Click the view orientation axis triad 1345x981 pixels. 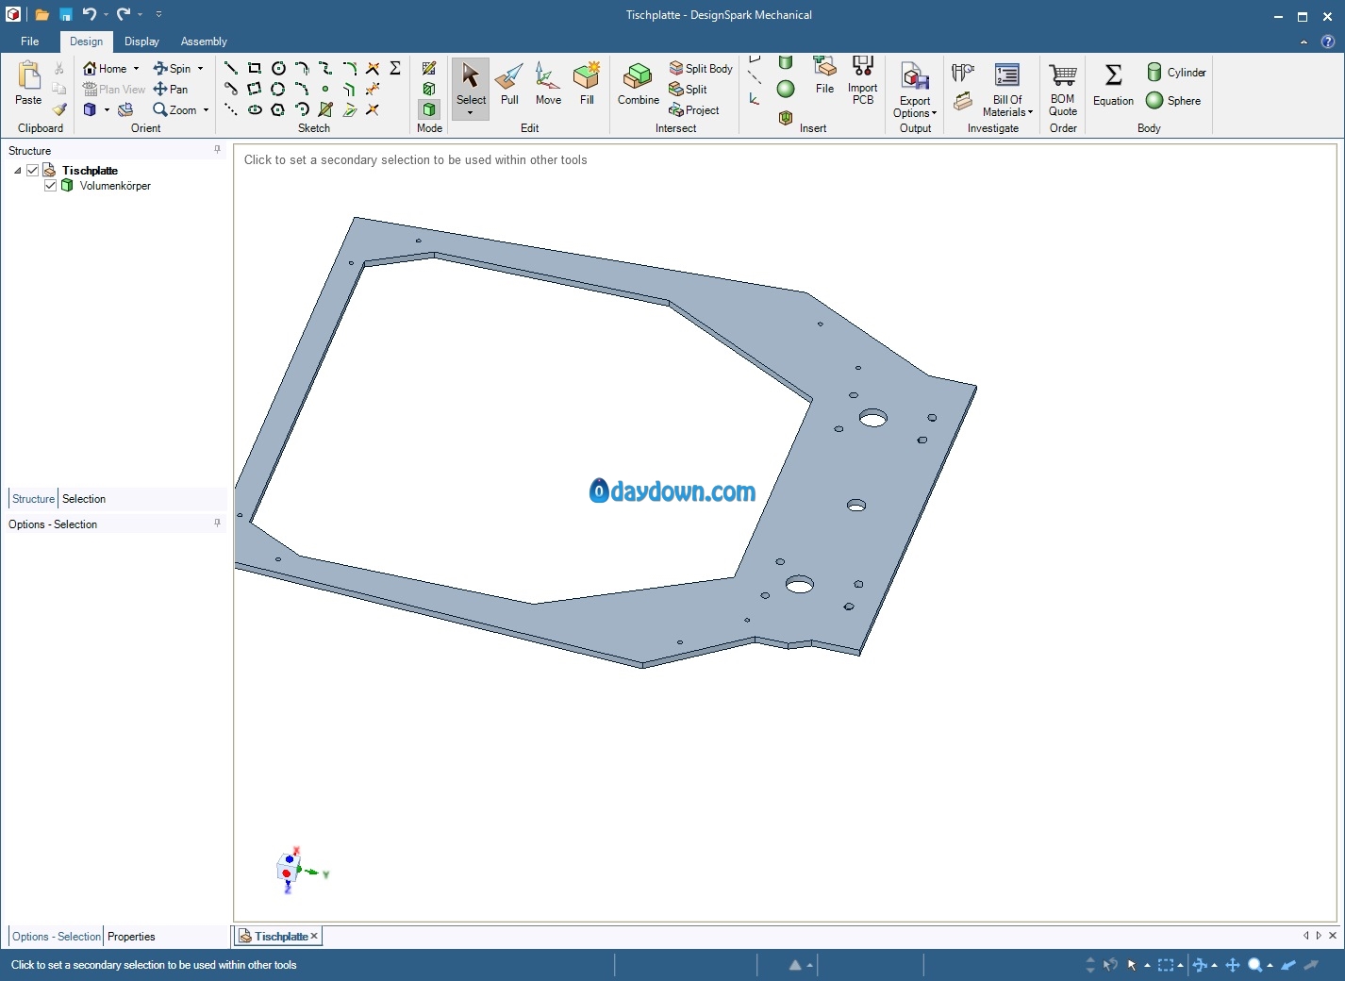(300, 870)
